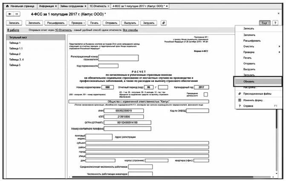
Task: Select Таблица 1.1 in the section list
Action: point(36,48)
